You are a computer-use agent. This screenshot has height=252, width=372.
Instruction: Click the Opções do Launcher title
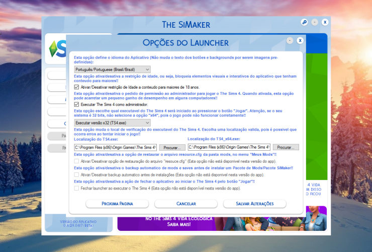pos(185,43)
